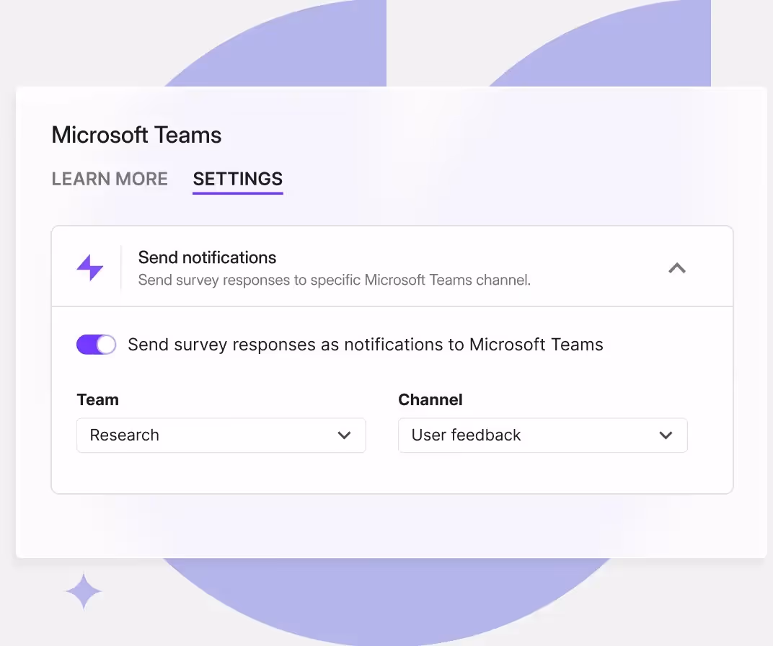Toggle off Microsoft Teams survey notifications
The width and height of the screenshot is (773, 646).
tap(96, 345)
